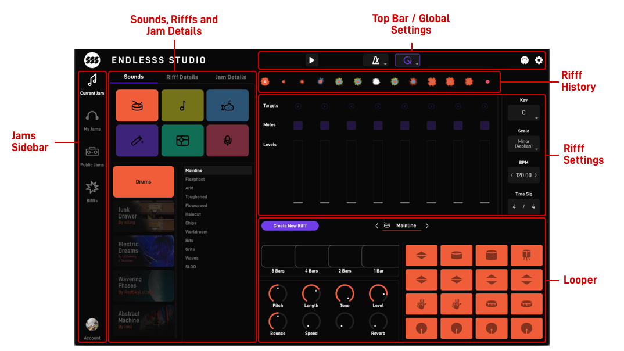The width and height of the screenshot is (624, 351).
Task: Click the Pitch knob
Action: coord(278,293)
